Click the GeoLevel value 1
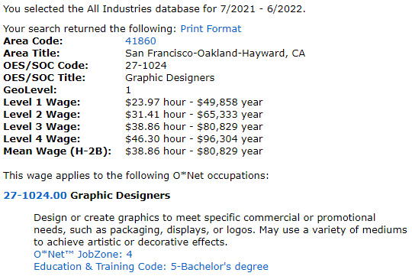The image size is (412, 276). 128,90
